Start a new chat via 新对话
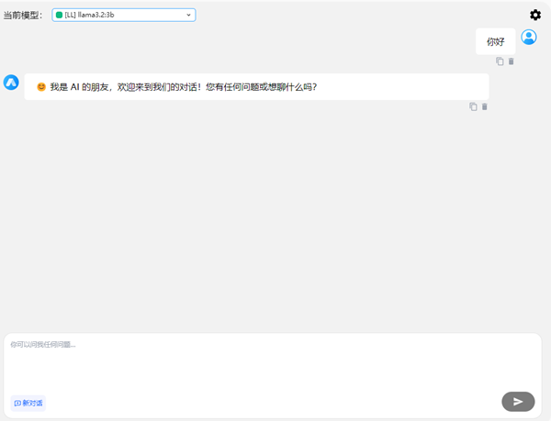 (x=28, y=403)
